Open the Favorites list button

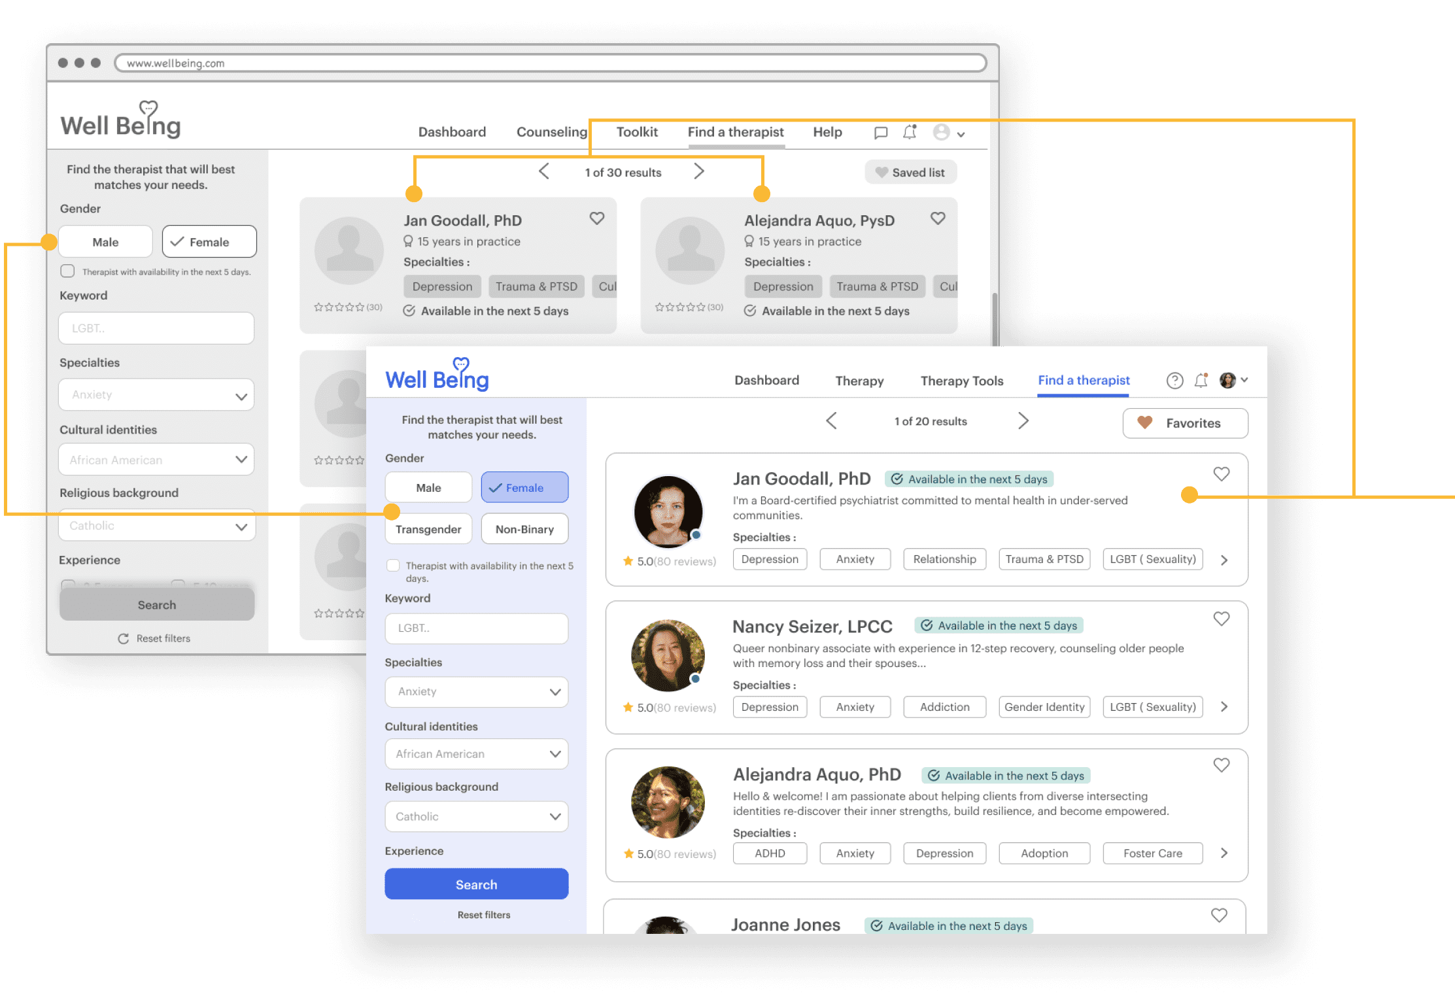point(1184,423)
